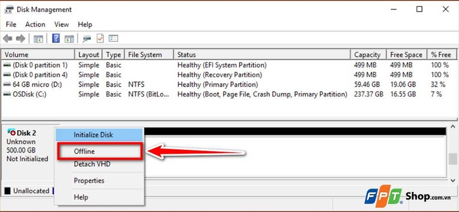Minimize the Disk Management window
Image resolution: width=459 pixels, height=212 pixels.
(x=394, y=9)
